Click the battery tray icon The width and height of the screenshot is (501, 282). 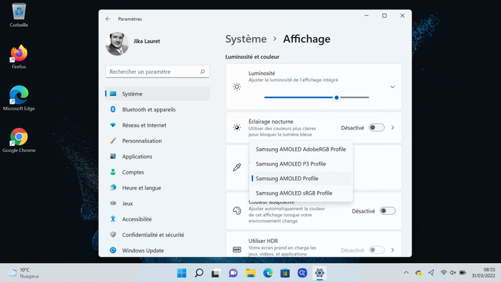pos(463,272)
